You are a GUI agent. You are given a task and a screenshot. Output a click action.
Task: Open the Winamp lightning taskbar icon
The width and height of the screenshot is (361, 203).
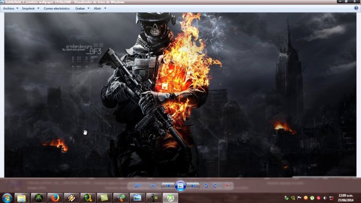click(72, 198)
